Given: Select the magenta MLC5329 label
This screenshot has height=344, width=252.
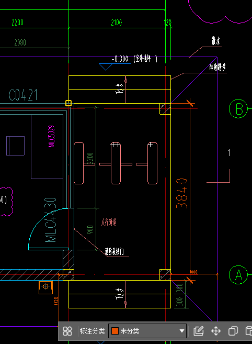Looking at the screenshot, I should tap(51, 136).
